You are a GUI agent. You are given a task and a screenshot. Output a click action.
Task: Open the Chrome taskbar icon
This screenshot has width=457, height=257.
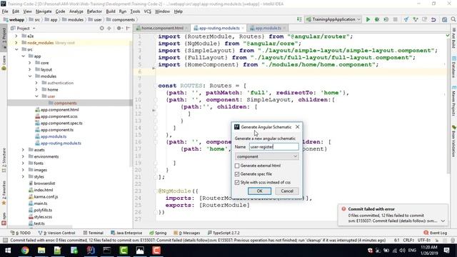coord(25,251)
